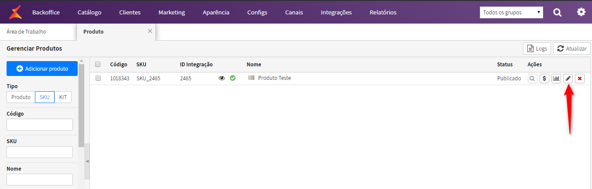Edit Produto Teste with the pencil icon

click(x=568, y=79)
